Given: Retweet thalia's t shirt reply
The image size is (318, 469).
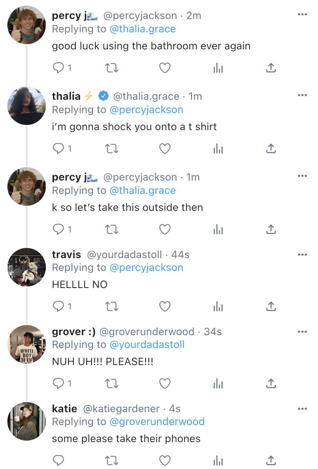Looking at the screenshot, I should tap(112, 149).
